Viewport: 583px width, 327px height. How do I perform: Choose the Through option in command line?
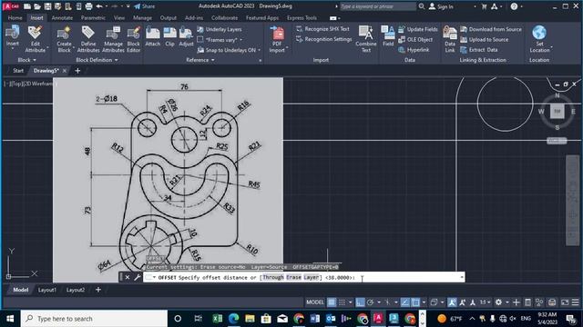click(273, 277)
